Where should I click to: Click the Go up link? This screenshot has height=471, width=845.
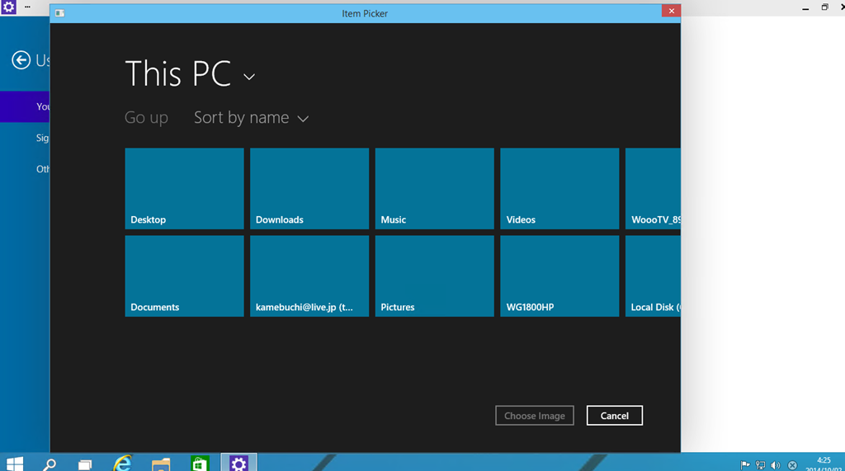click(x=146, y=118)
